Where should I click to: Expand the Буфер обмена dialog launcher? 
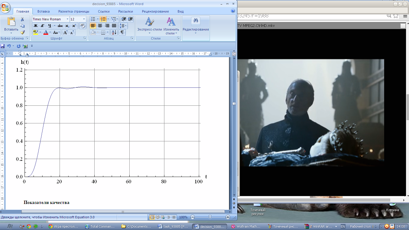pos(27,38)
